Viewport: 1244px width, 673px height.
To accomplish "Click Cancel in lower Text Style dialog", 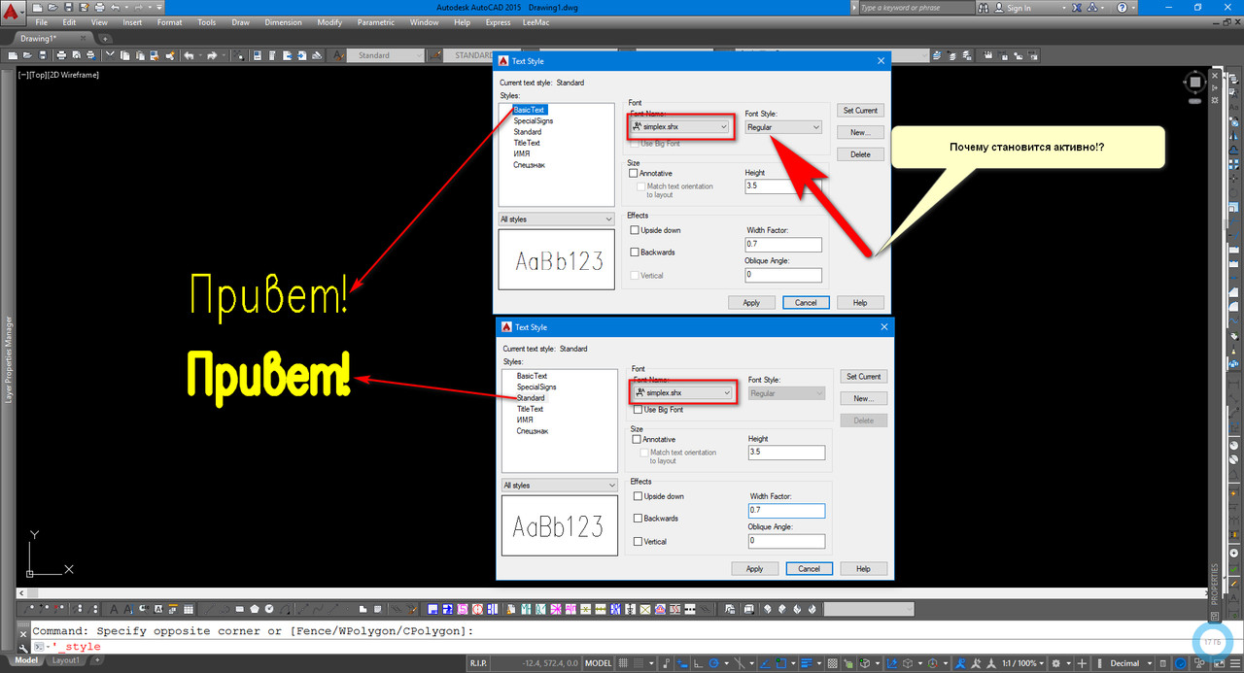I will tap(809, 569).
